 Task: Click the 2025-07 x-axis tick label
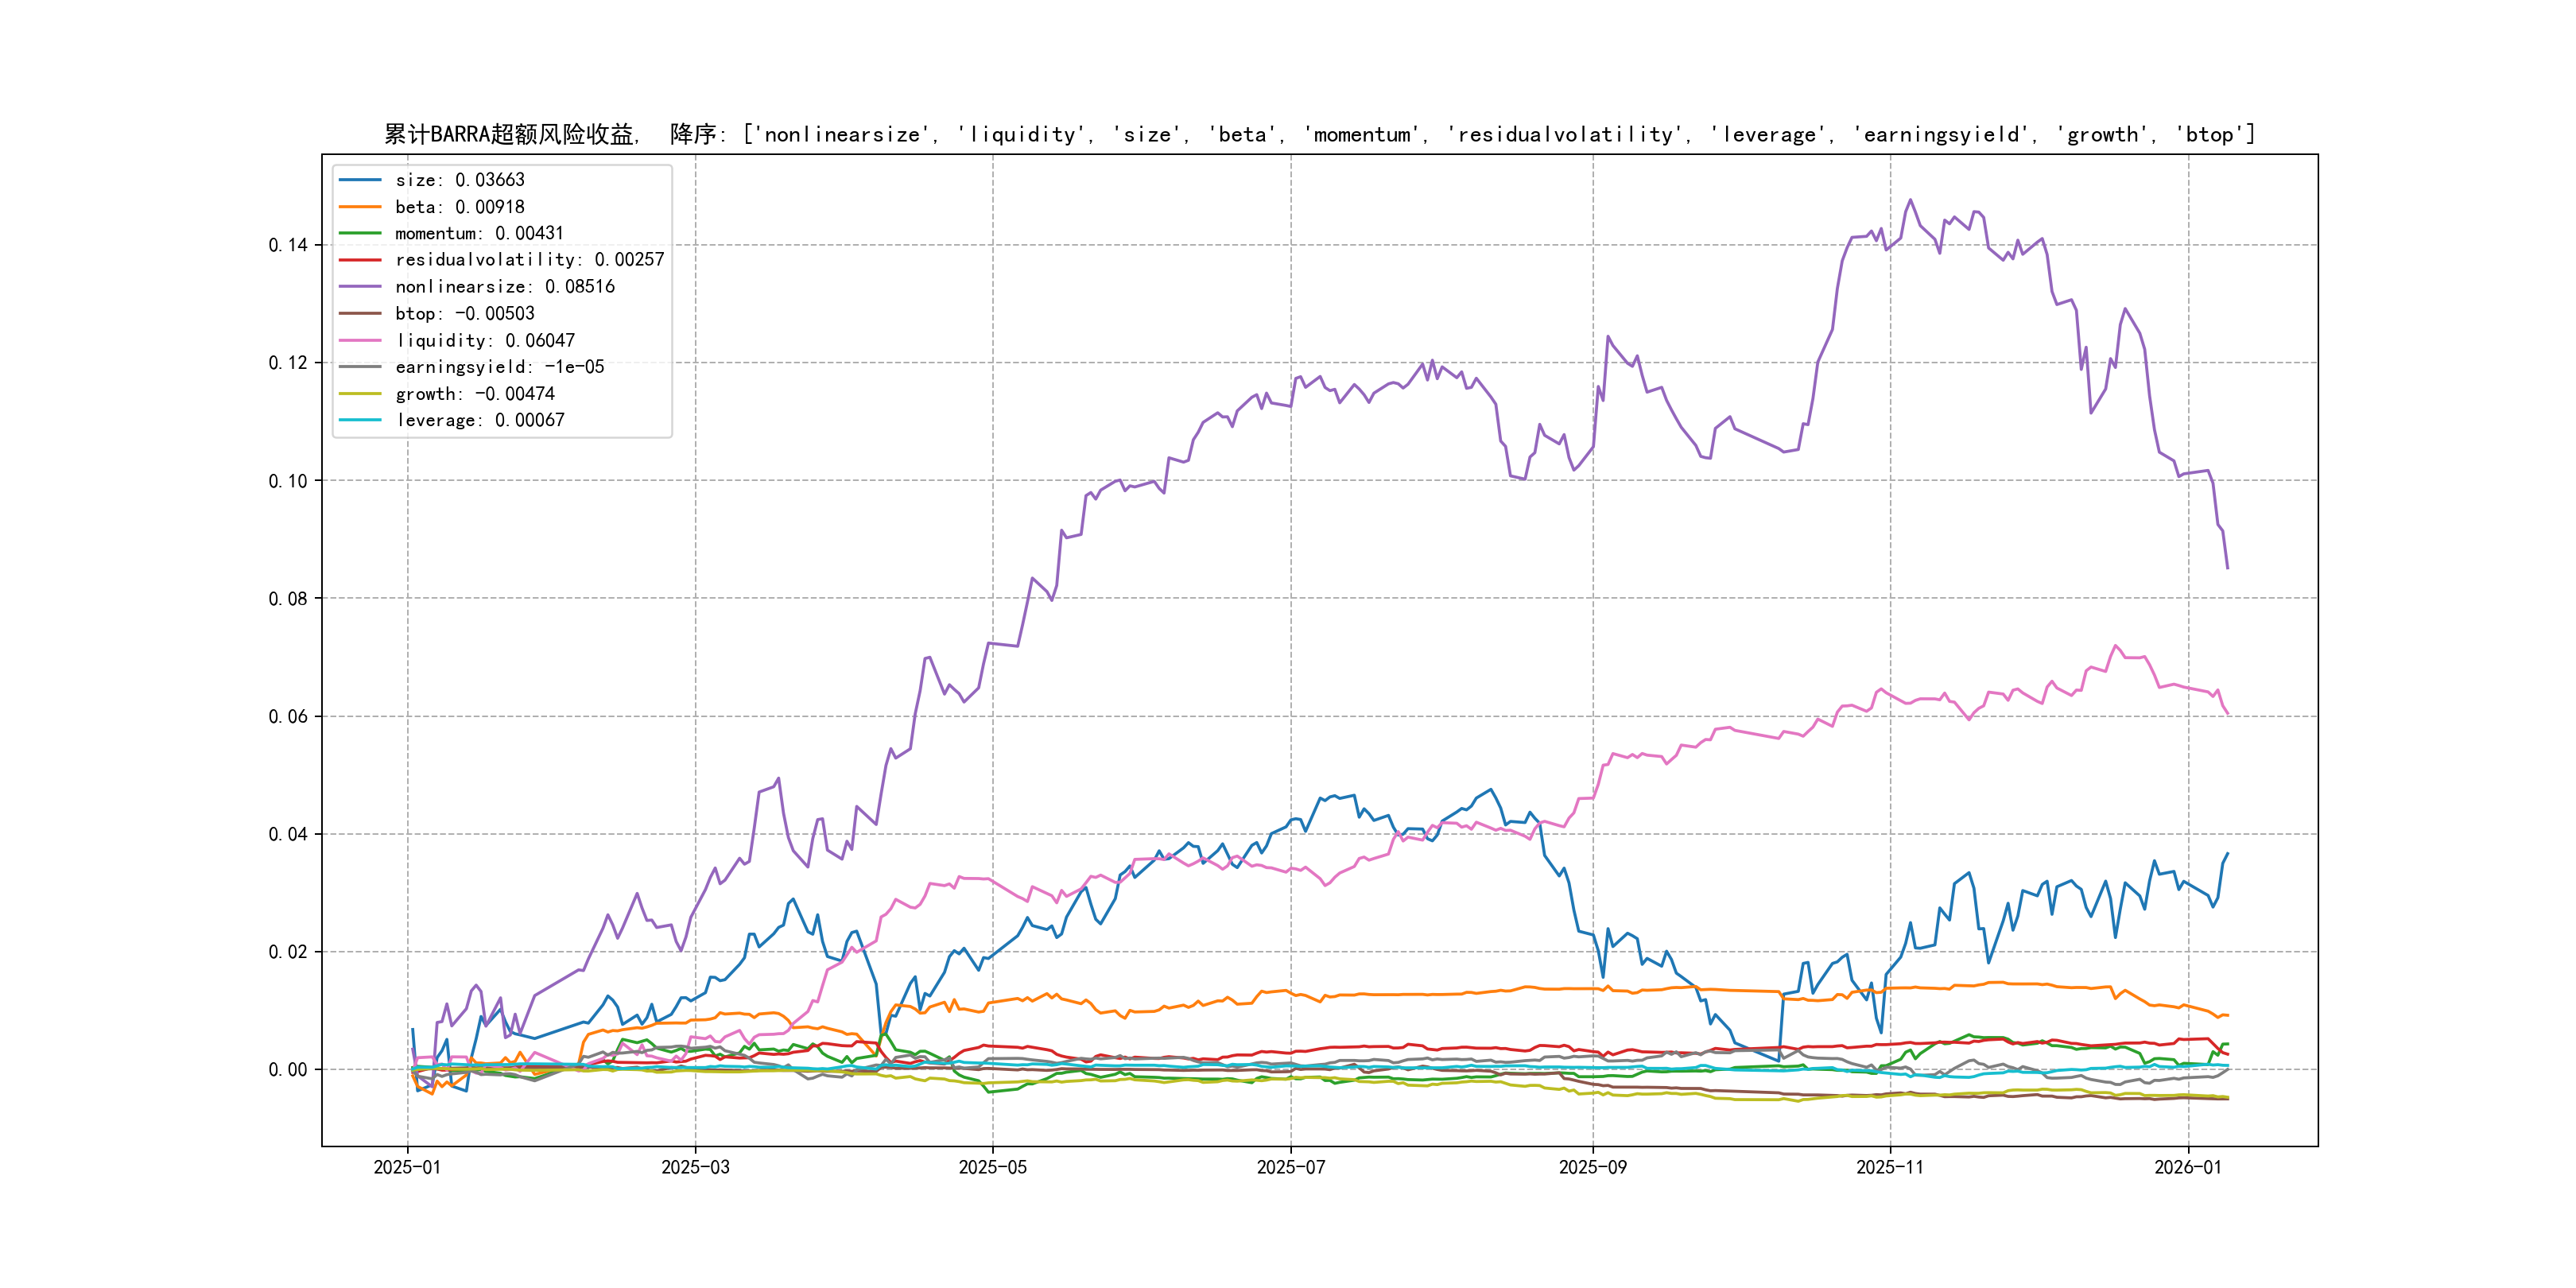tap(1290, 1168)
